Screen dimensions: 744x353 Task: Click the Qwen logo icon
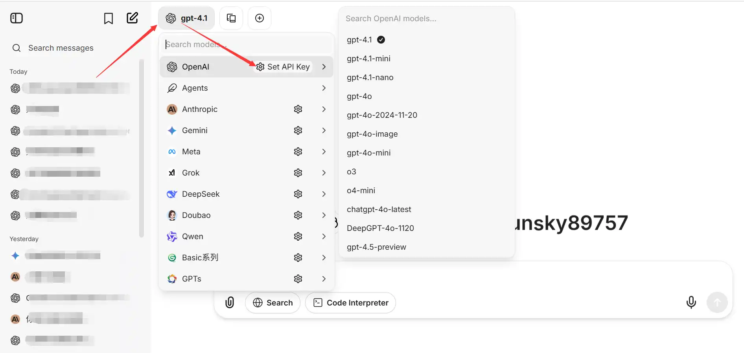172,236
